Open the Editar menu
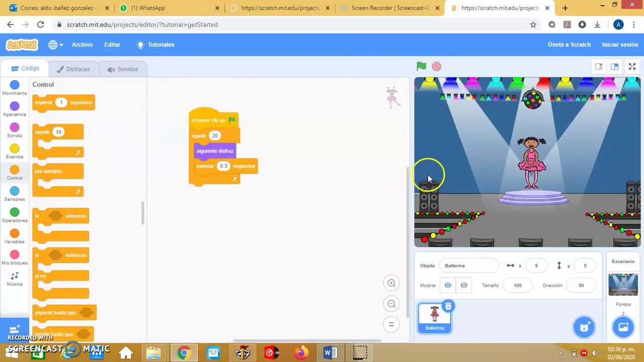Viewport: 644px width, 362px height. point(112,45)
